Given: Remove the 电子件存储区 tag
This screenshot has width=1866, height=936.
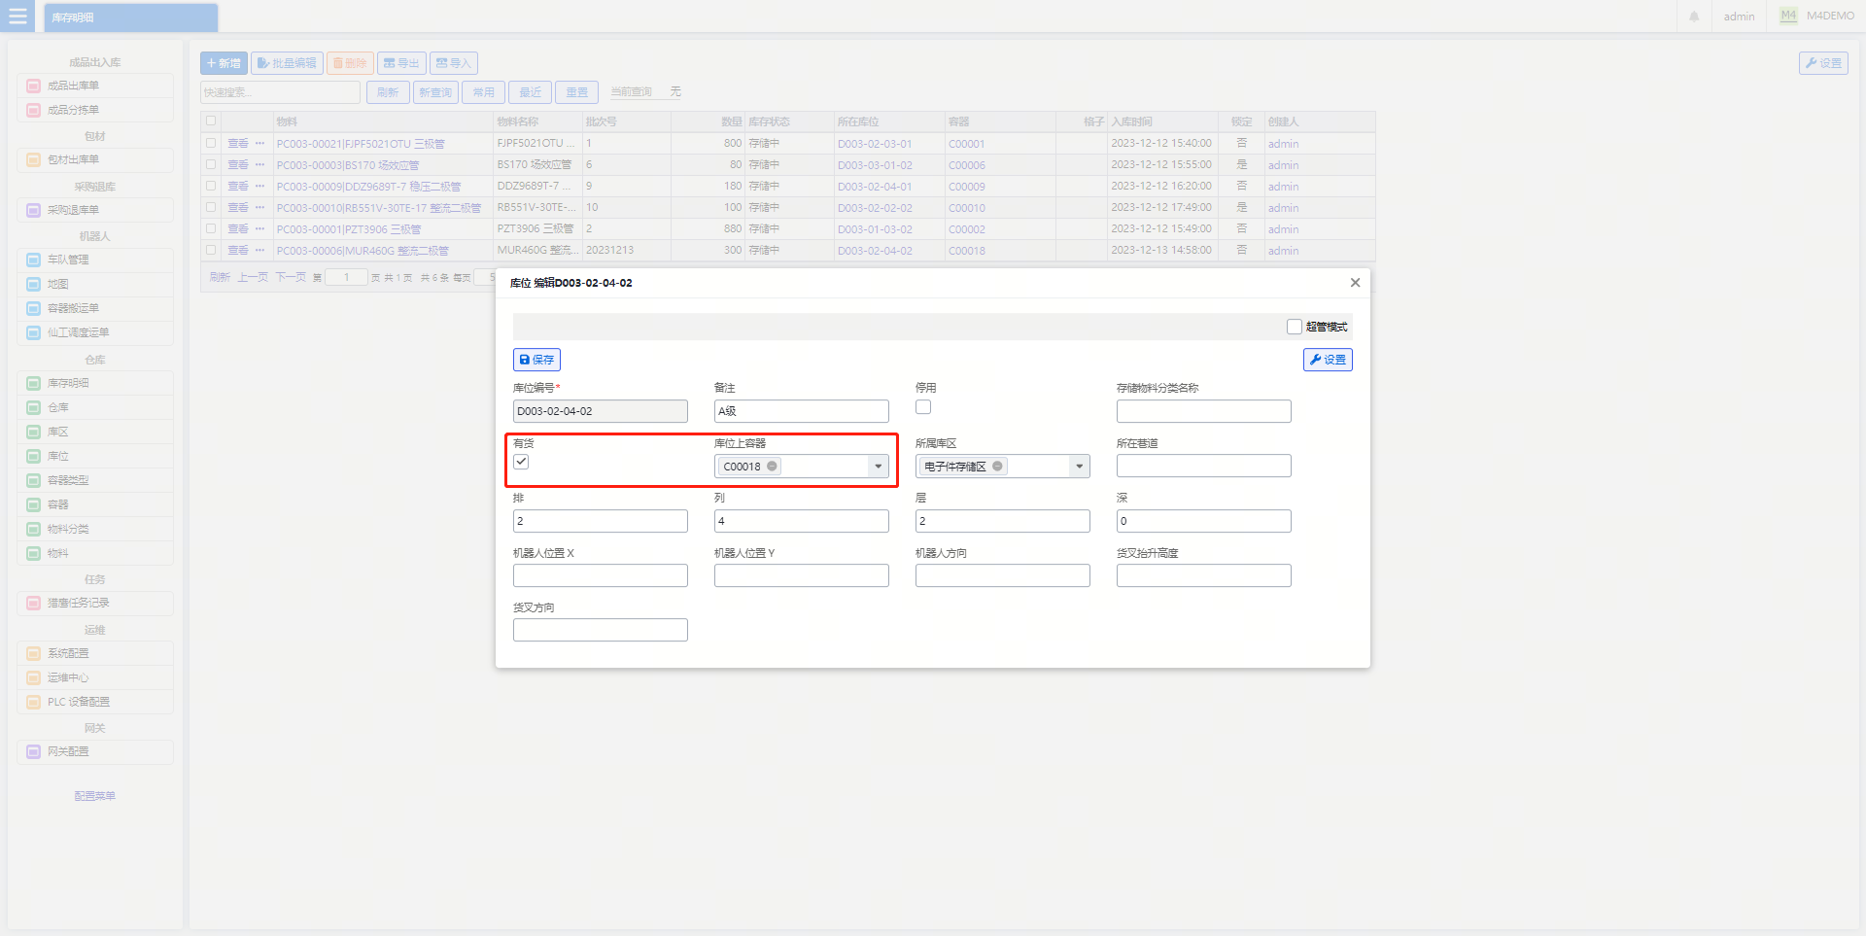Looking at the screenshot, I should [998, 467].
